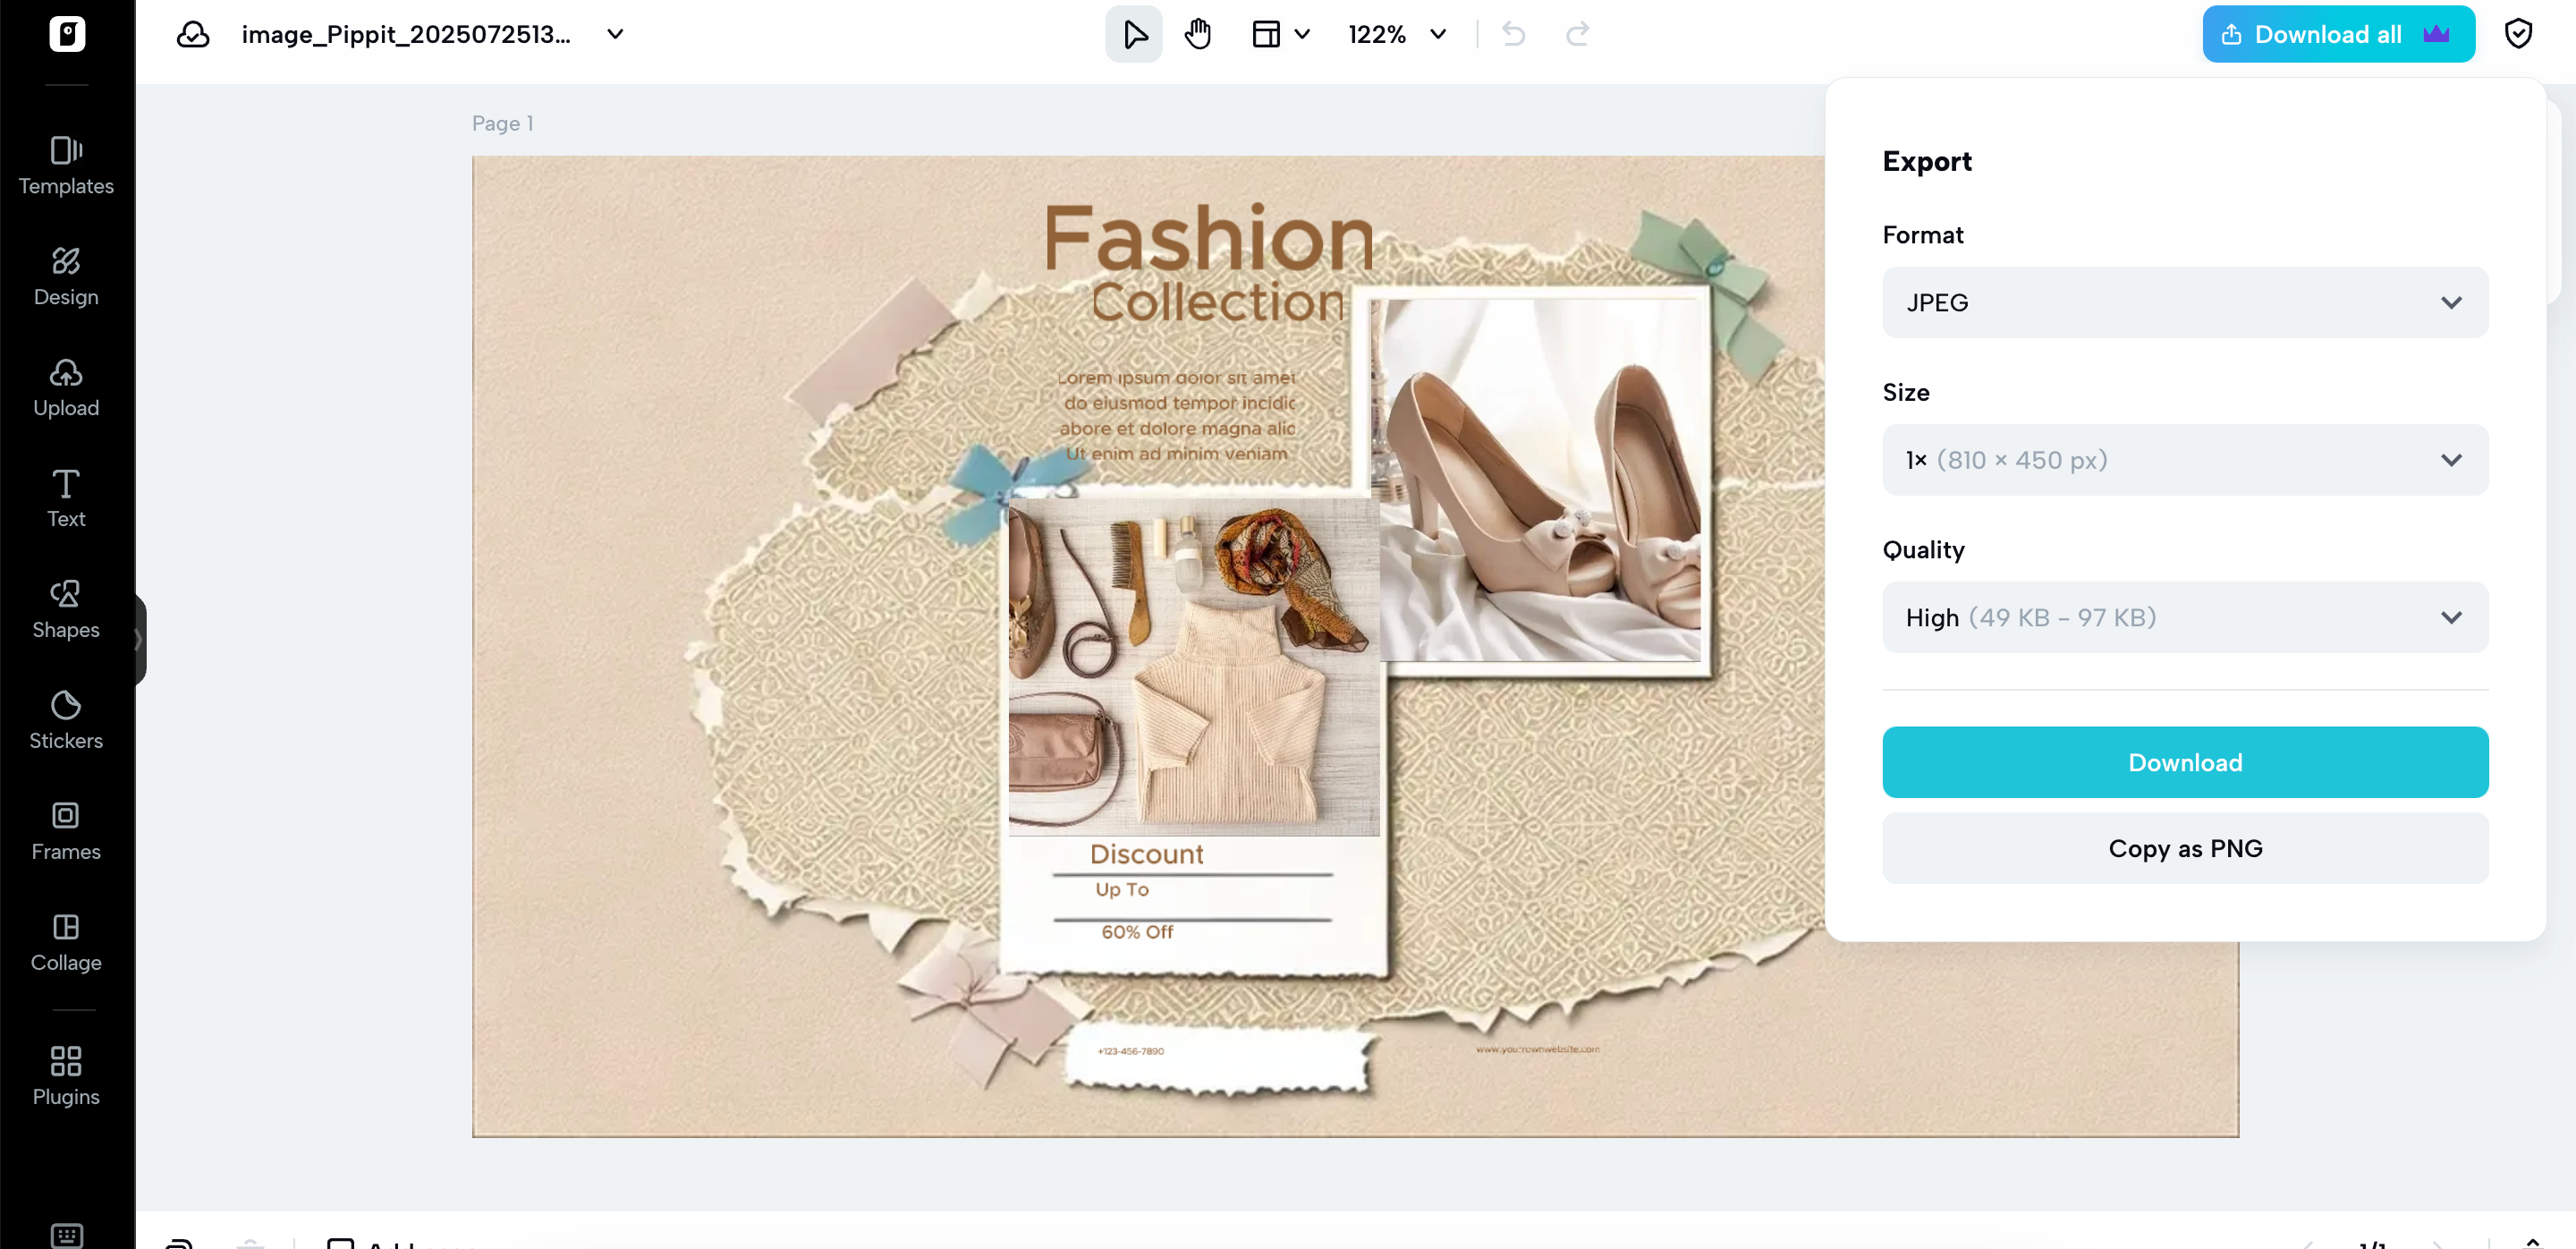2576x1249 pixels.
Task: Open the Design panel
Action: click(x=66, y=277)
